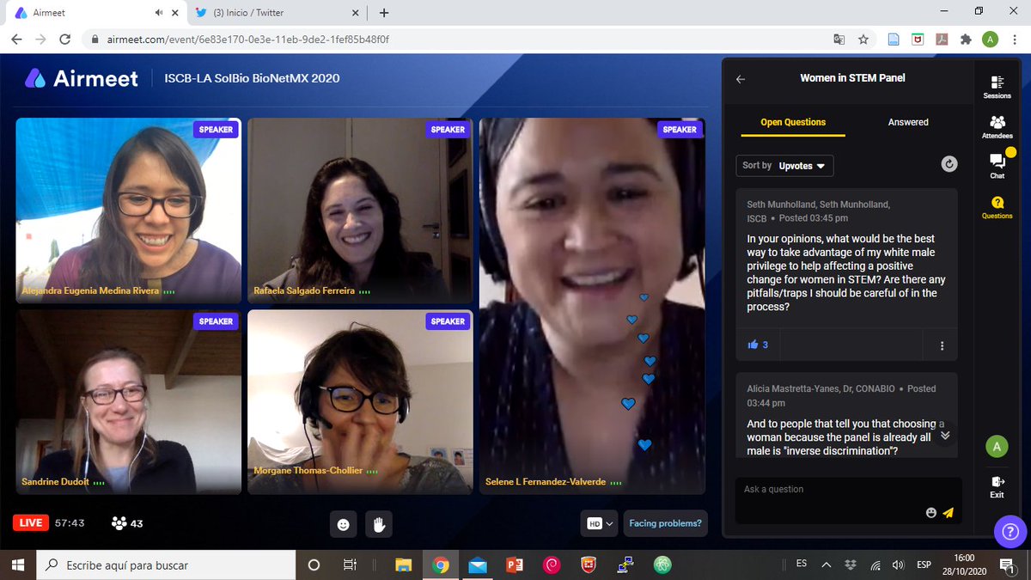
Task: Raise hand in the session
Action: pos(377,524)
